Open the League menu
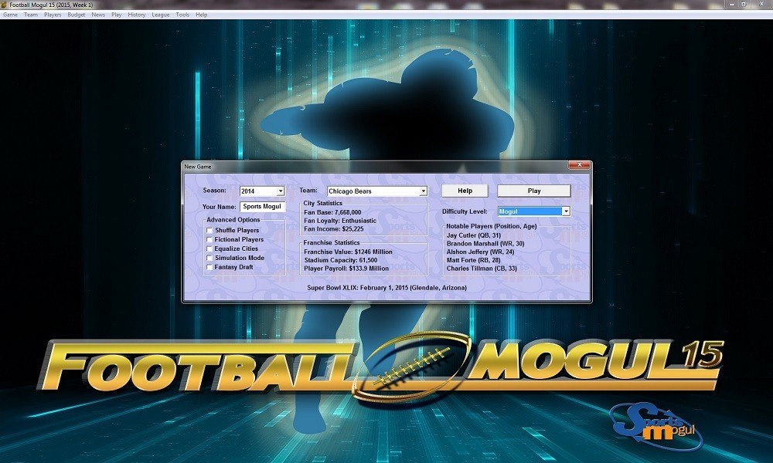This screenshot has height=463, width=773. tap(160, 13)
